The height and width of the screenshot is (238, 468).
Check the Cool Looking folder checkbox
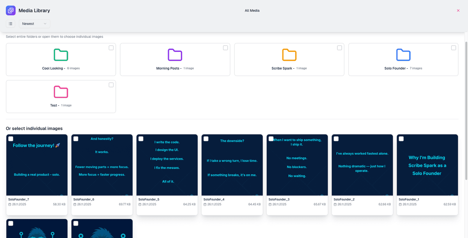(111, 48)
